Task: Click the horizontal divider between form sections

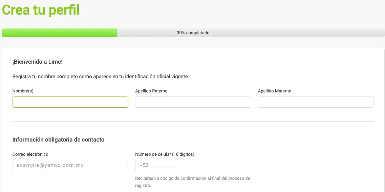Action: (x=193, y=121)
